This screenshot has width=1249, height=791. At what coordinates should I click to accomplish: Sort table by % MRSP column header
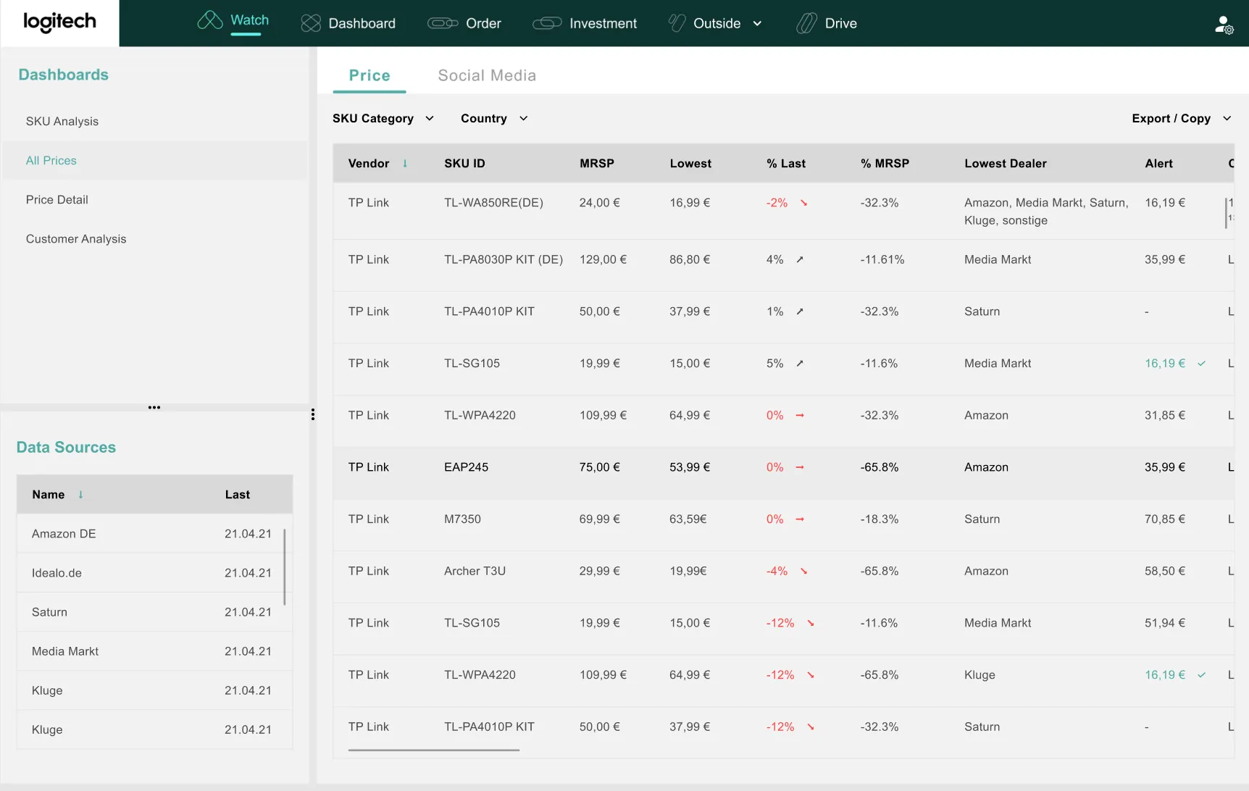pos(885,164)
